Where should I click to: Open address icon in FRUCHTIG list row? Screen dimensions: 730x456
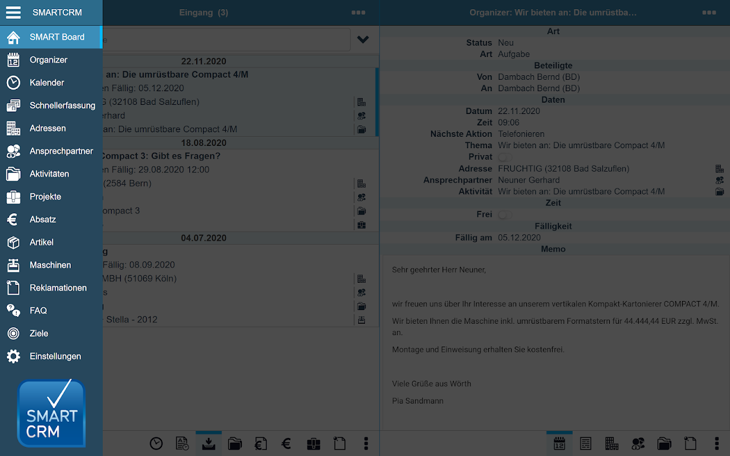click(362, 102)
